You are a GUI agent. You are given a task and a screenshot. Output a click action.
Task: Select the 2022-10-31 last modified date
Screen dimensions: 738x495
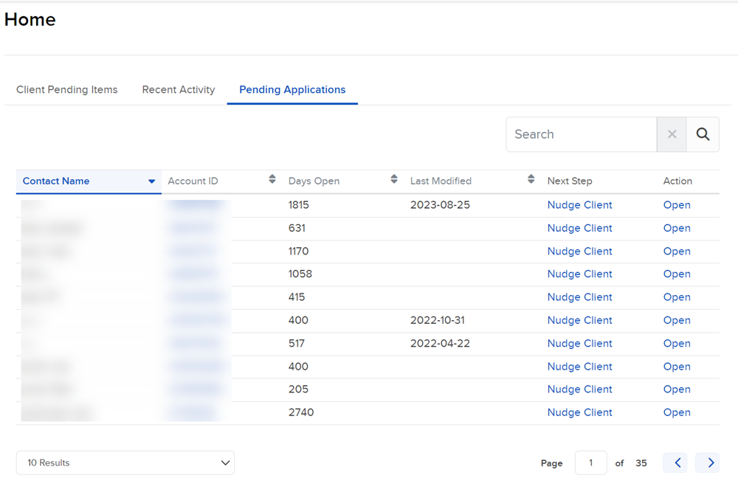pos(437,320)
